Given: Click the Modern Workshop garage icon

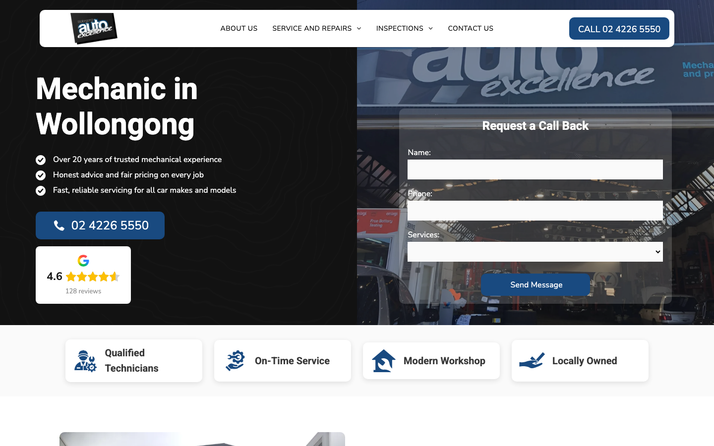Looking at the screenshot, I should coord(382,361).
